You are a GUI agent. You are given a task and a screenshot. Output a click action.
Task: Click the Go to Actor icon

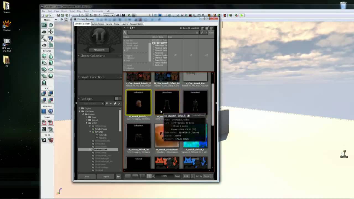[44, 140]
